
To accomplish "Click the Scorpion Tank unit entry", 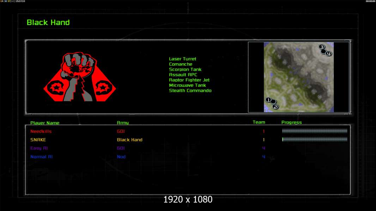I will [x=185, y=69].
